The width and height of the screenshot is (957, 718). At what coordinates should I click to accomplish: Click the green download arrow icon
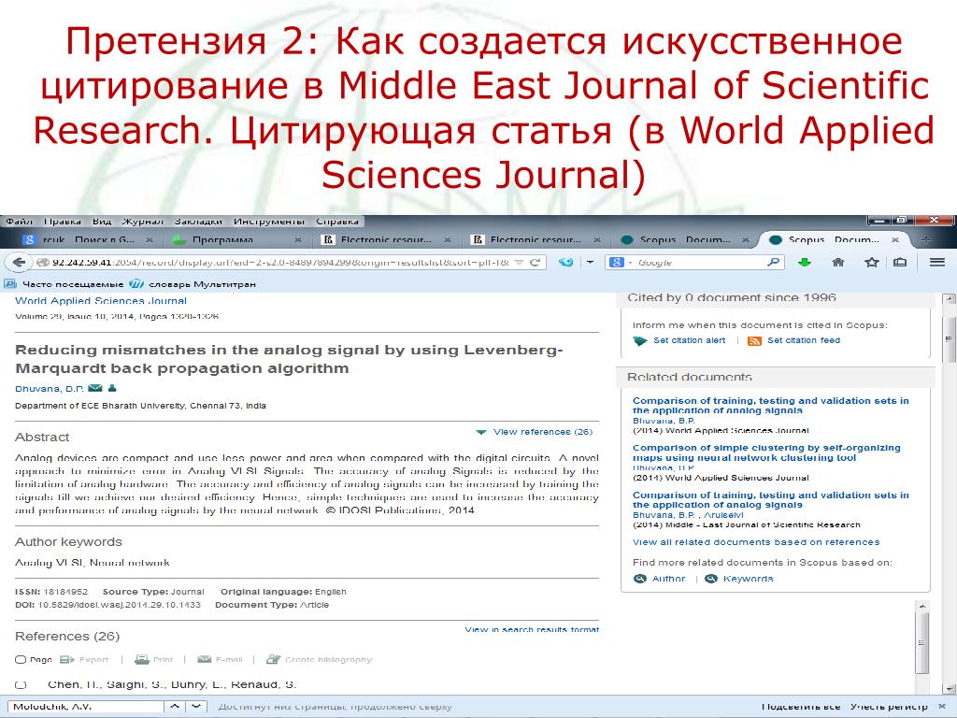[x=805, y=263]
